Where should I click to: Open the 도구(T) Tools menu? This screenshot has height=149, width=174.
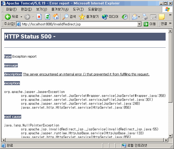click(x=78, y=9)
